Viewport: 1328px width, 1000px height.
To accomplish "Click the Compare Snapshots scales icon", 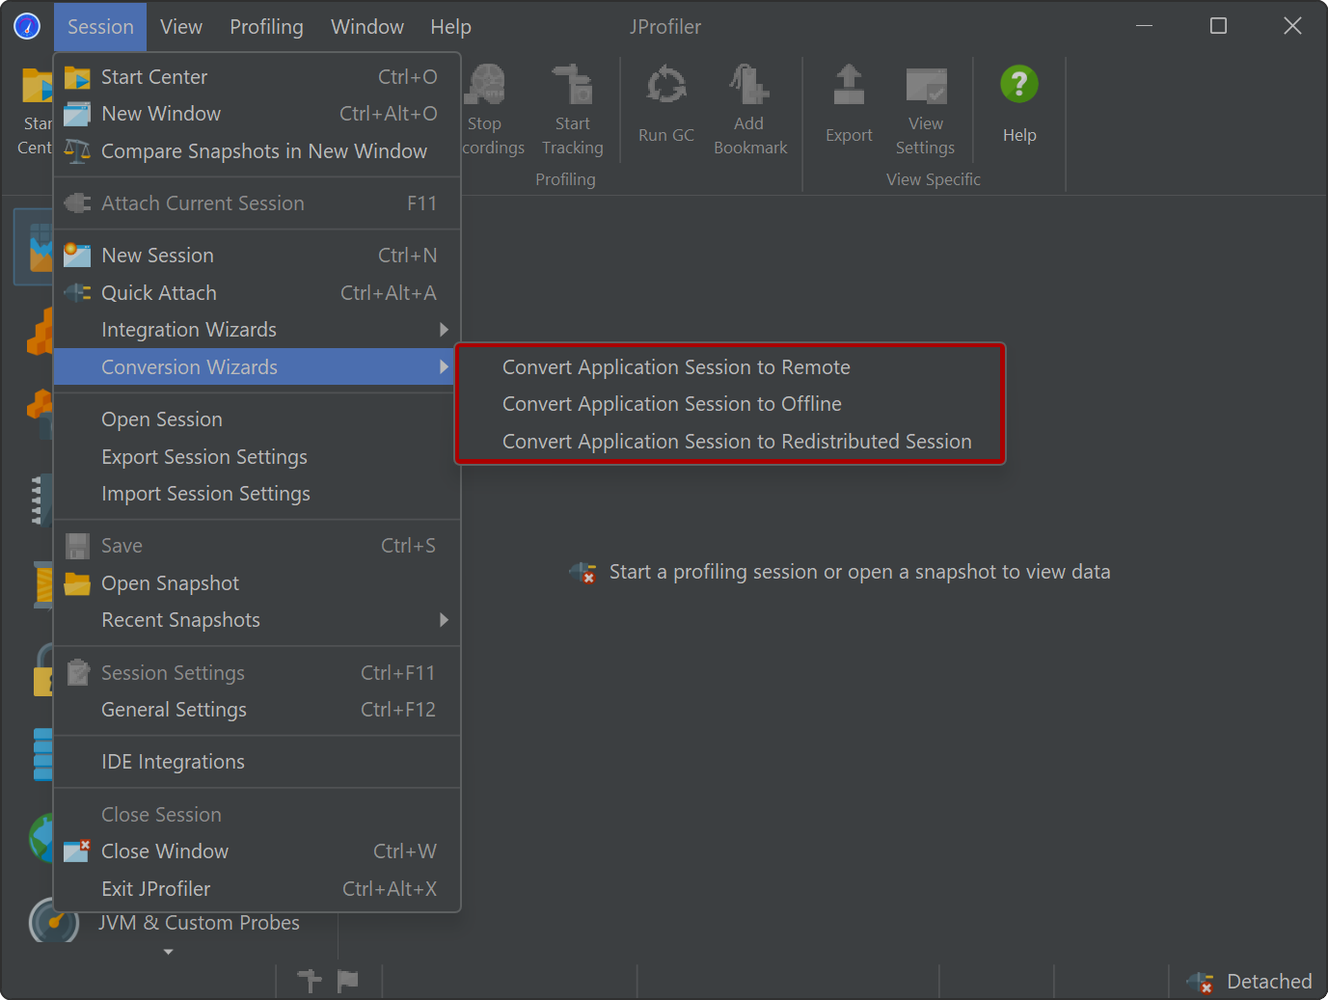I will point(77,151).
